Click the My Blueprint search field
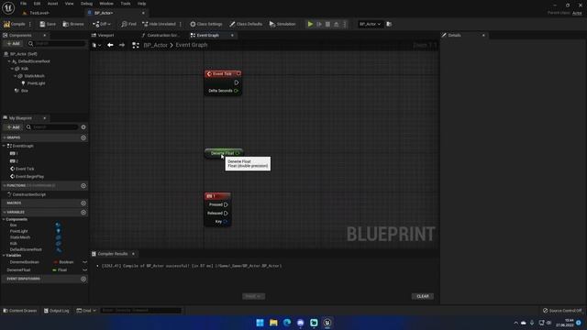 [x=52, y=127]
